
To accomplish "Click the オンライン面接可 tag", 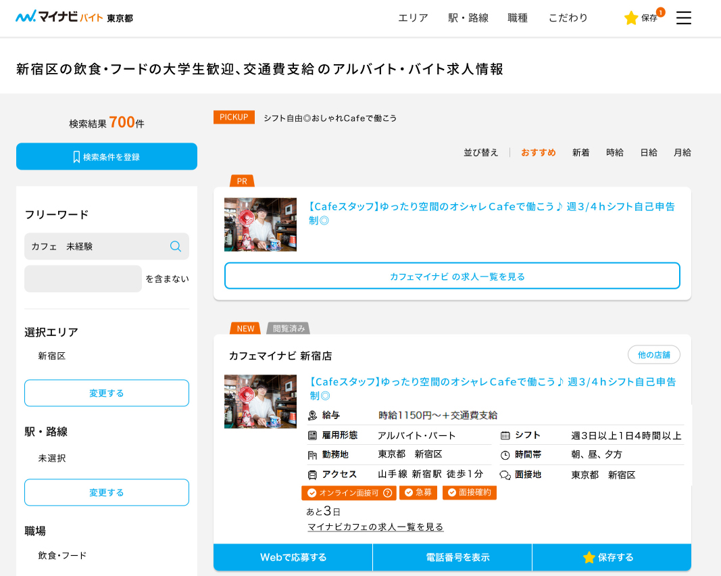I will pos(349,493).
